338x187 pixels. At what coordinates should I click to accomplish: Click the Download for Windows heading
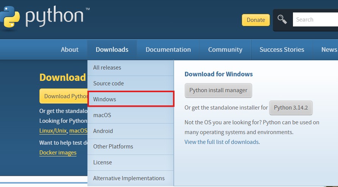[218, 74]
